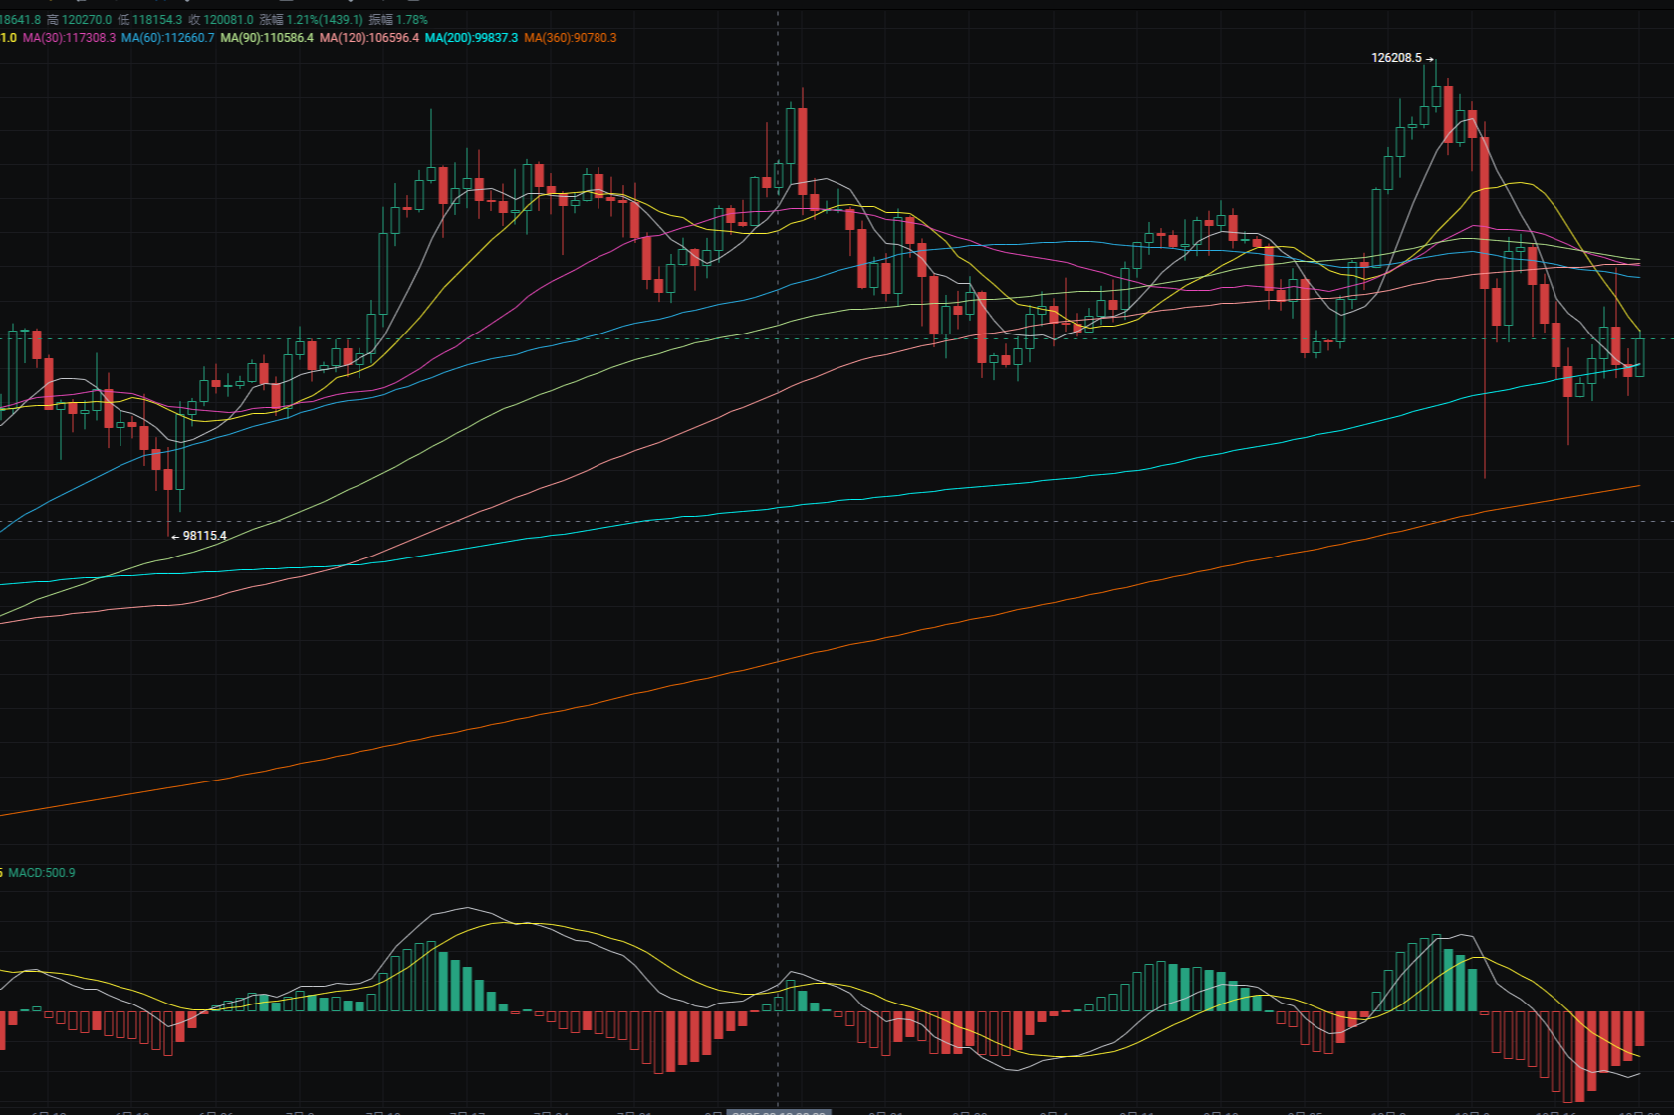1674x1115 pixels.
Task: Select the orange MA(360):90780.3 label
Action: (x=570, y=38)
